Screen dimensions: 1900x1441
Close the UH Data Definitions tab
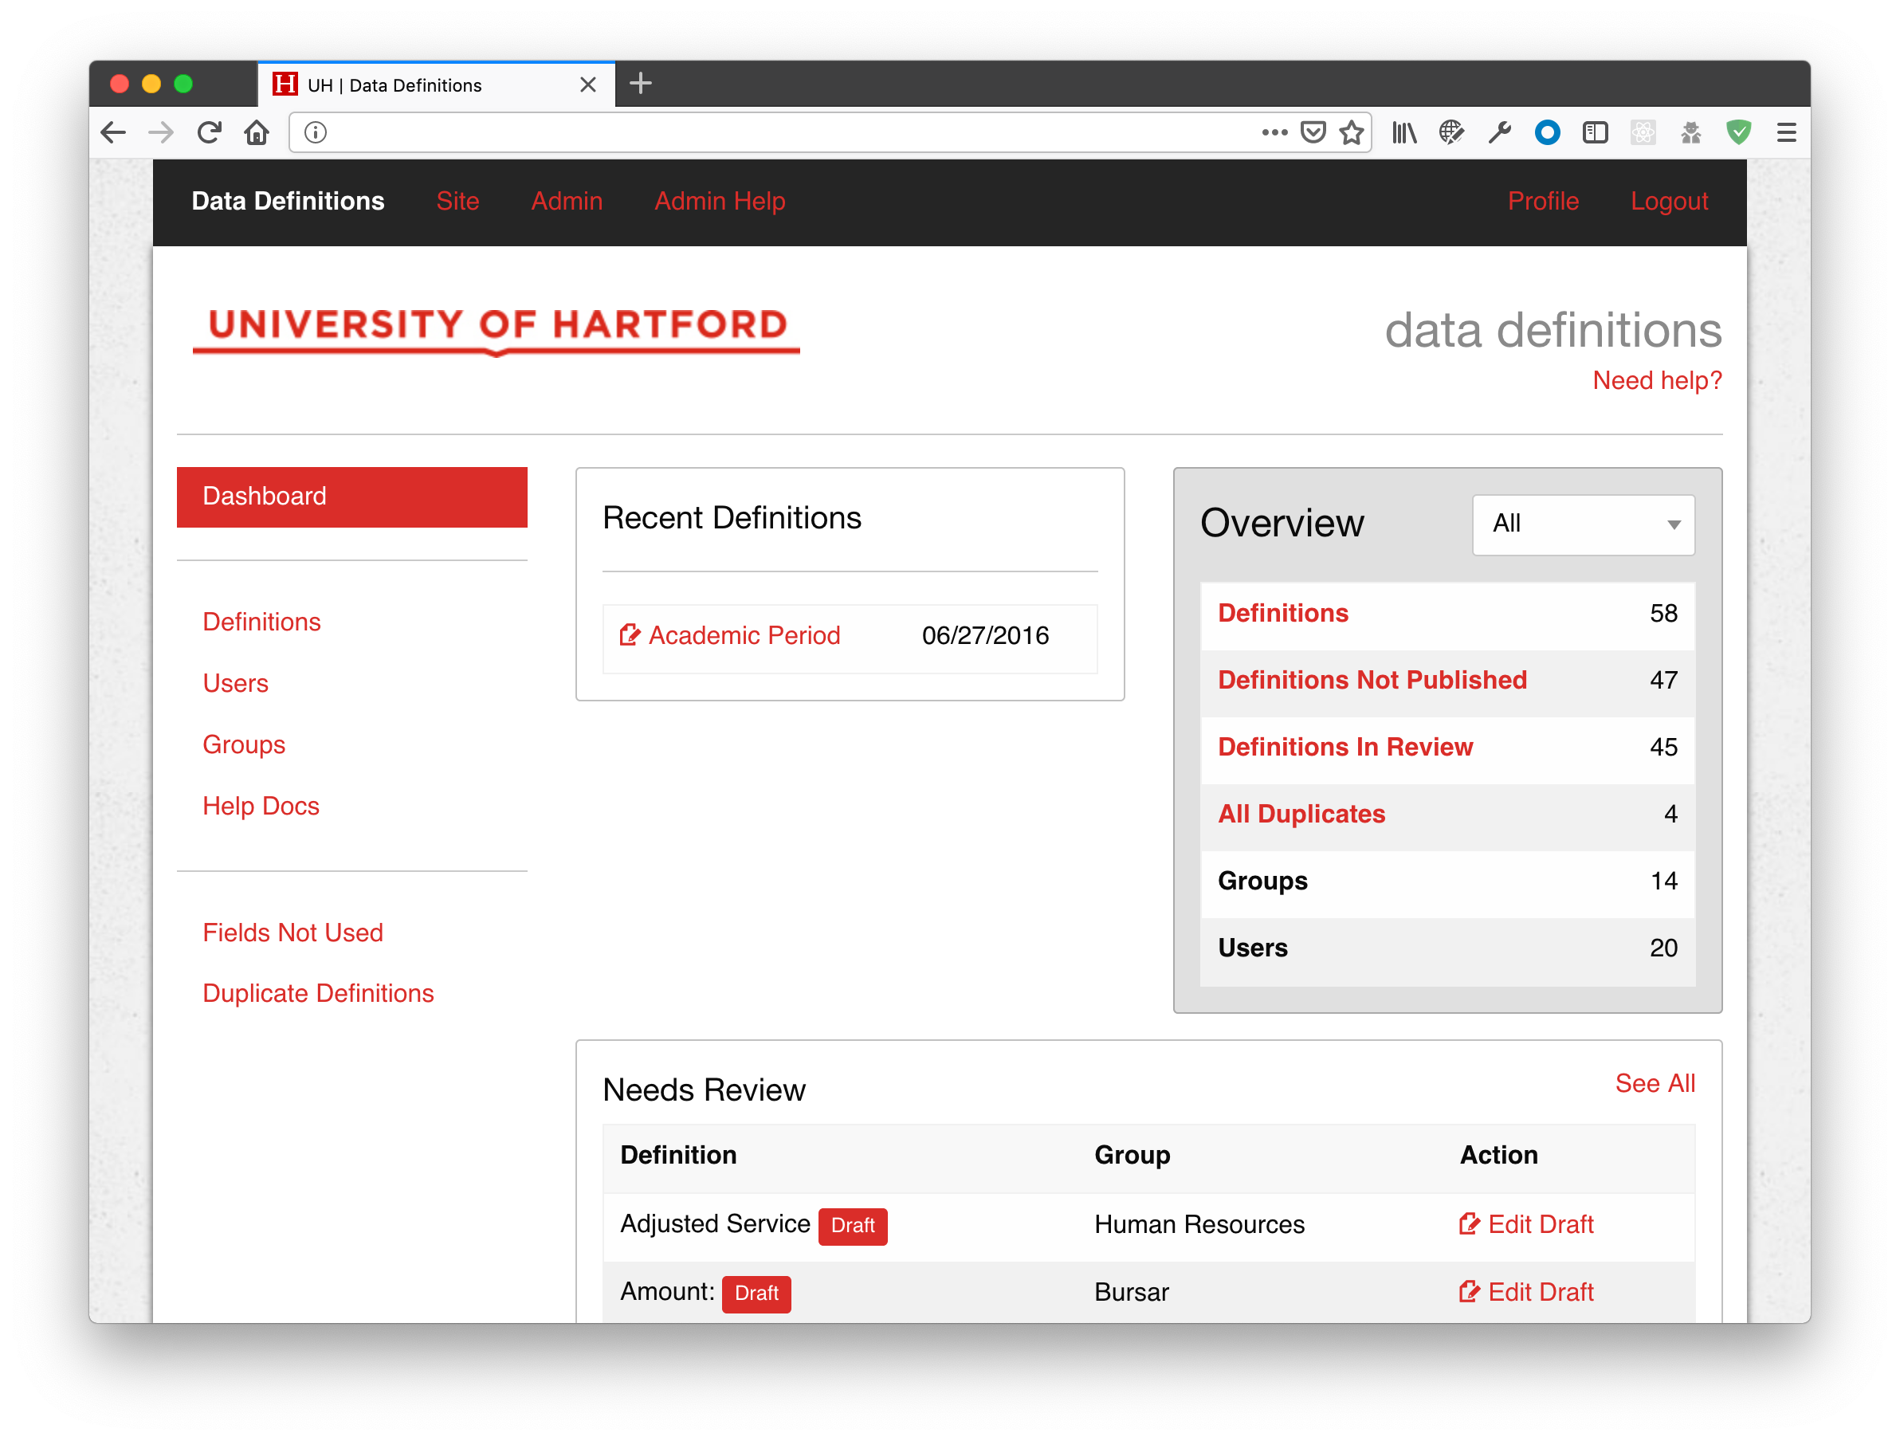pos(587,85)
